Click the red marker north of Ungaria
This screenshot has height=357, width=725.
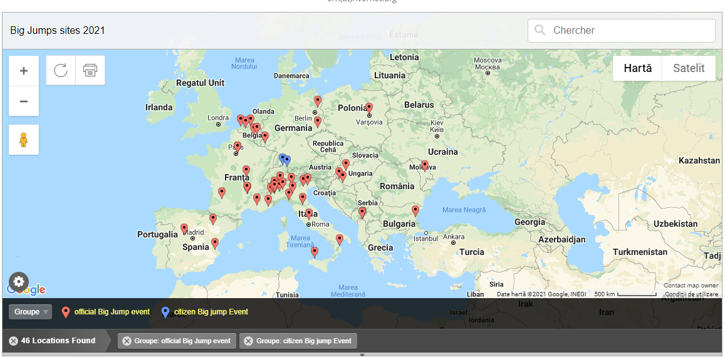pyautogui.click(x=346, y=165)
